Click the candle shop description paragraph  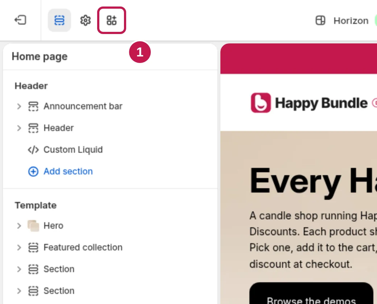pos(313,240)
